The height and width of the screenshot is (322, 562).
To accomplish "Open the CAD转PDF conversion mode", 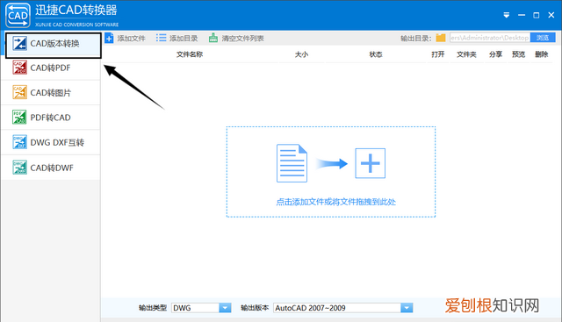I will tap(51, 68).
